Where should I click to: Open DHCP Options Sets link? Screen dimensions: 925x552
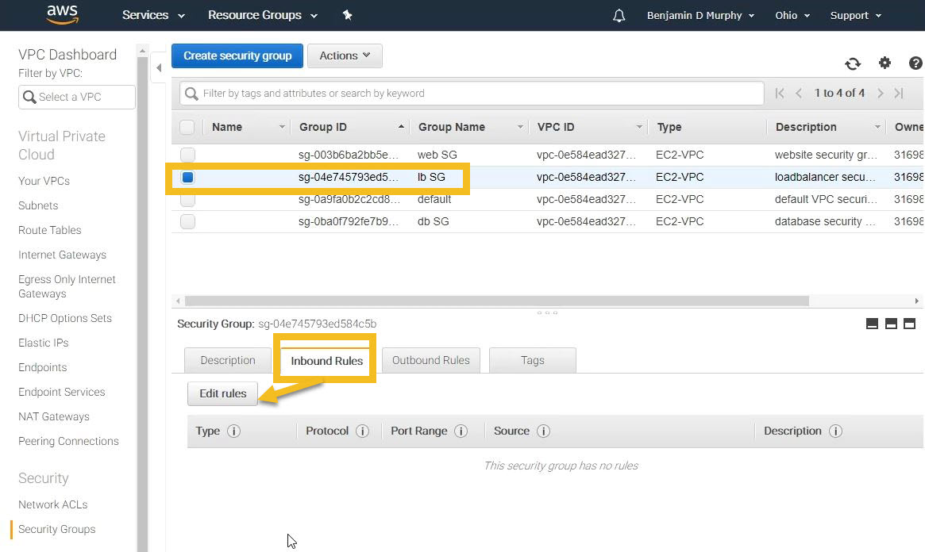[x=65, y=318]
